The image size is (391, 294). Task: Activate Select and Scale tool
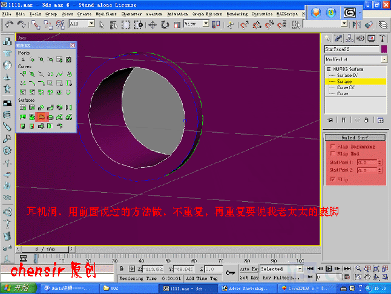point(177,25)
